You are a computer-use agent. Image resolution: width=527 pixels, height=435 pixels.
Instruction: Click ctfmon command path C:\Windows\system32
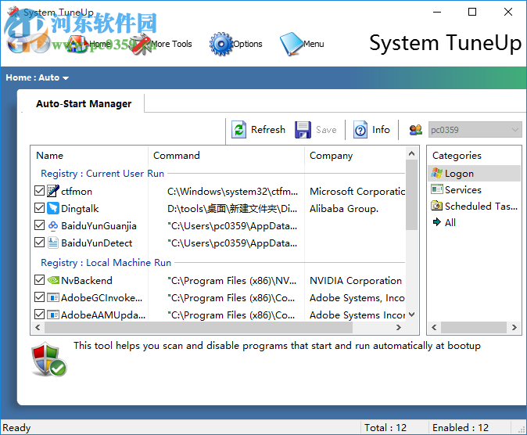coord(232,191)
